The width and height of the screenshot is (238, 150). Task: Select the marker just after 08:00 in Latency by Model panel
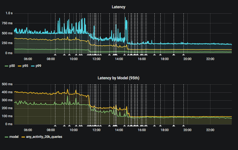(55, 126)
